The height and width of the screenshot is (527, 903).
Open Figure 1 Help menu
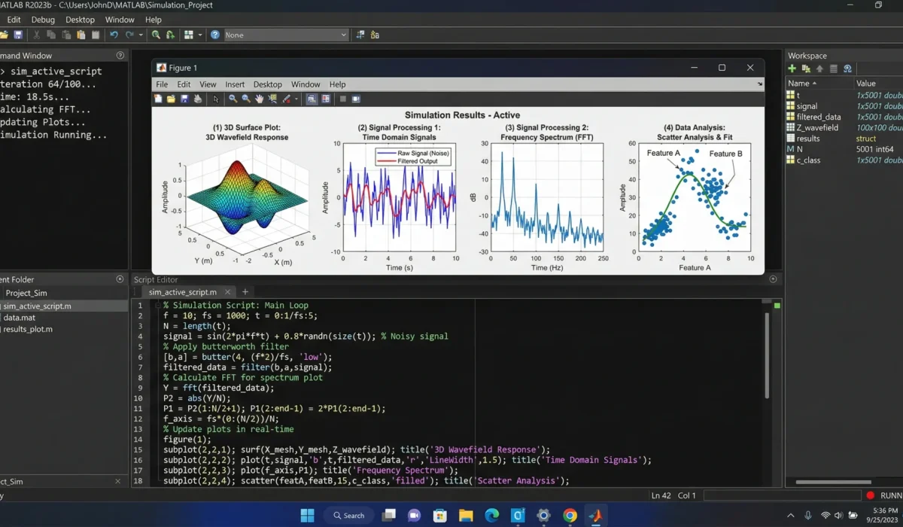[338, 84]
